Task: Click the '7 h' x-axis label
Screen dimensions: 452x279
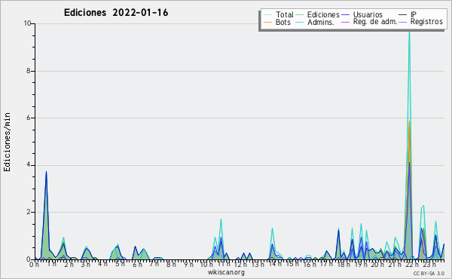Action: 154,264
